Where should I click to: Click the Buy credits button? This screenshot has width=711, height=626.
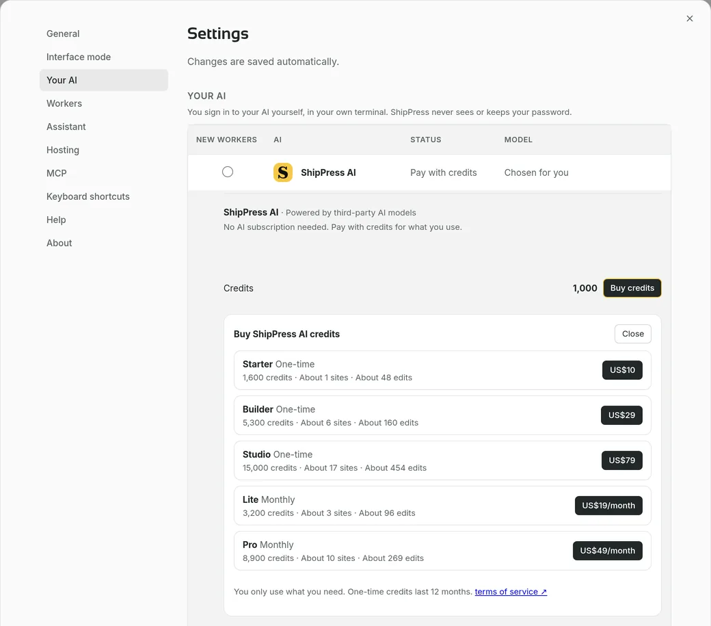(632, 288)
